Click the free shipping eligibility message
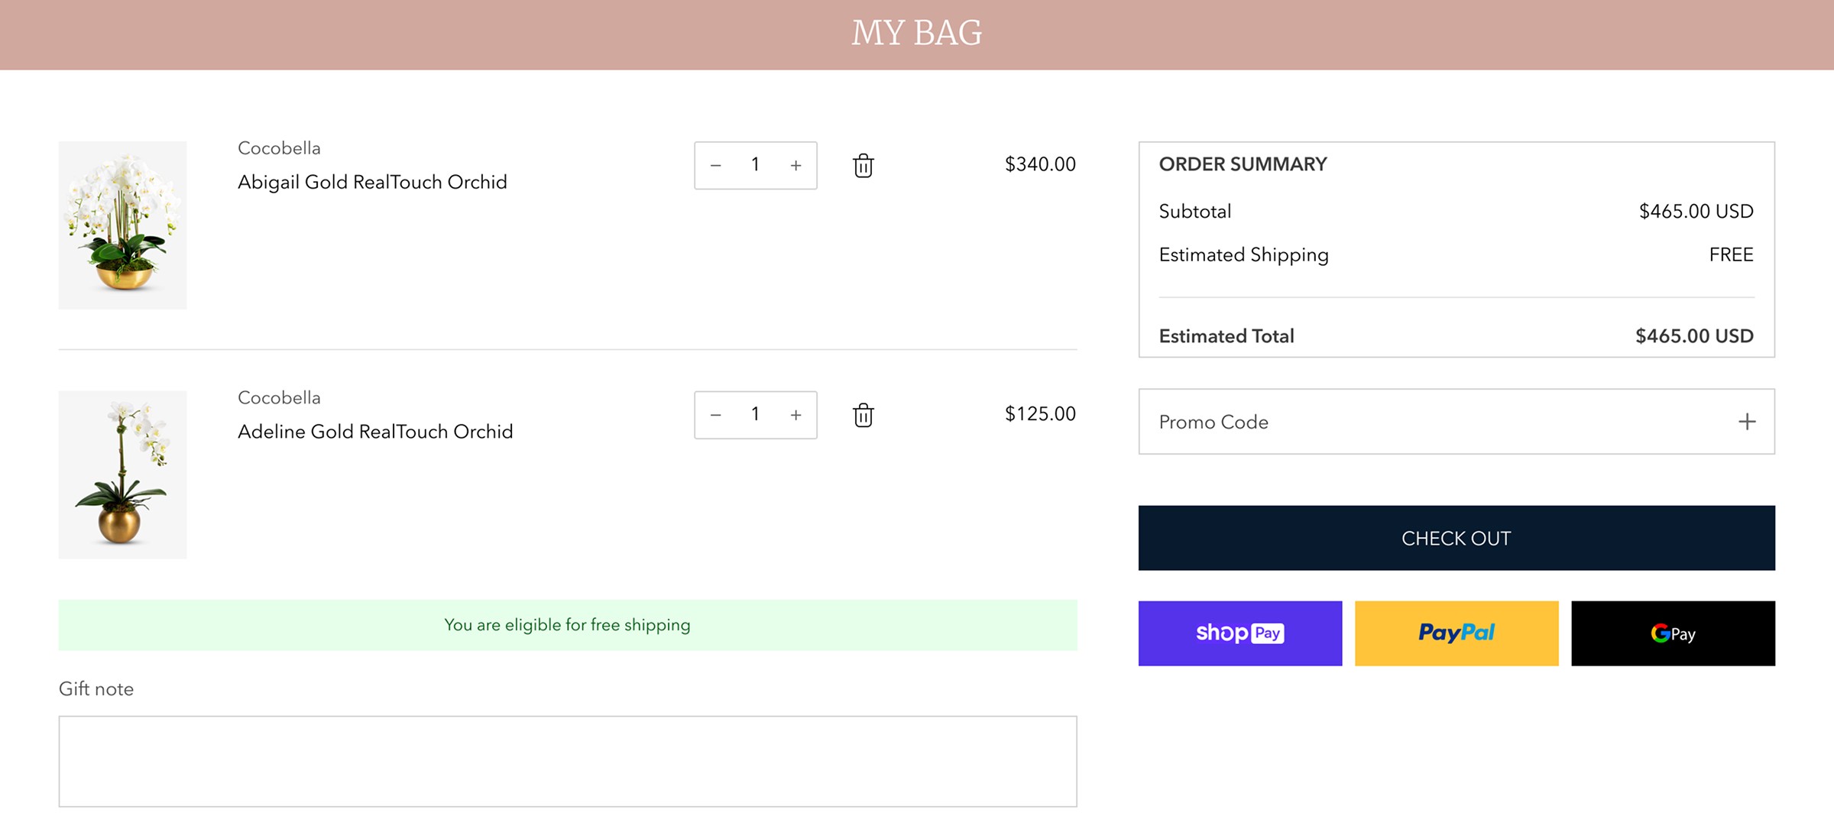The image size is (1834, 829). [x=567, y=625]
